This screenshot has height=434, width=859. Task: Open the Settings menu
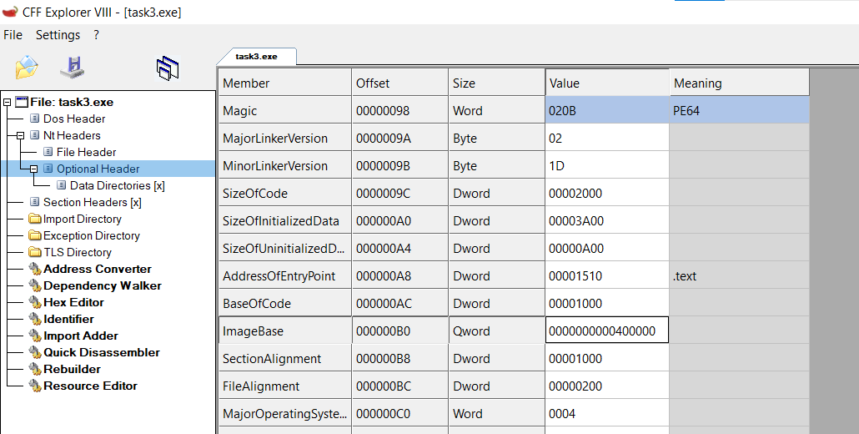58,35
